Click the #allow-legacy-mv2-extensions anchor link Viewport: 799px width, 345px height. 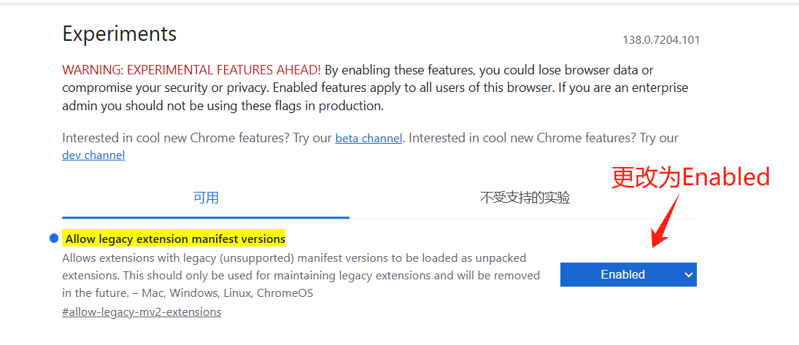point(142,312)
